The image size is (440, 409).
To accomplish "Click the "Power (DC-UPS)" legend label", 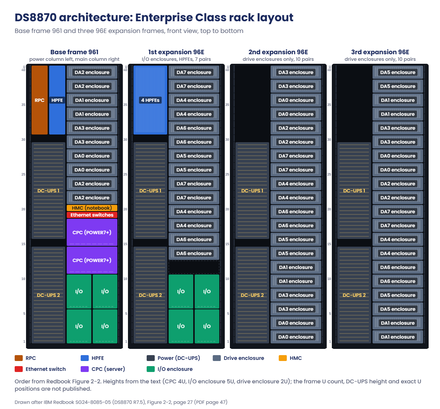I will click(179, 358).
